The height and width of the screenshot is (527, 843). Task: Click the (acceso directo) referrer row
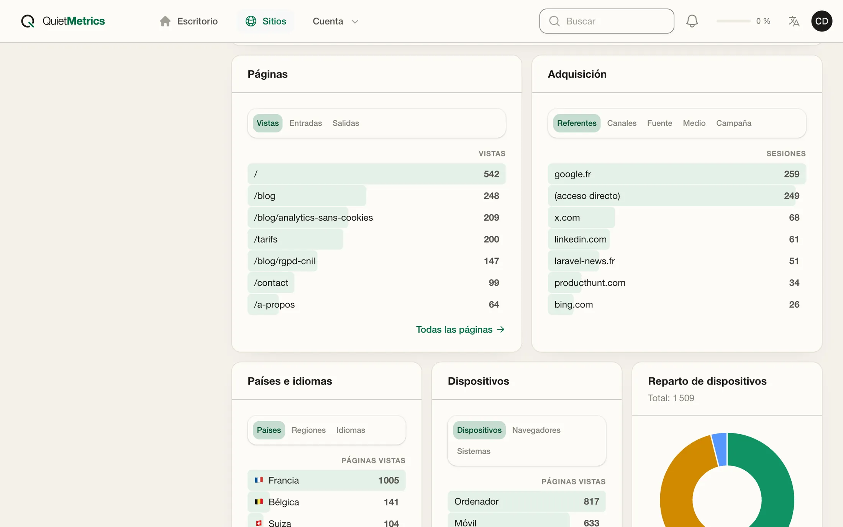tap(677, 196)
